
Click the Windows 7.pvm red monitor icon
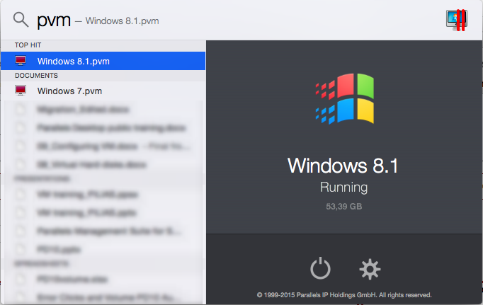(x=21, y=91)
